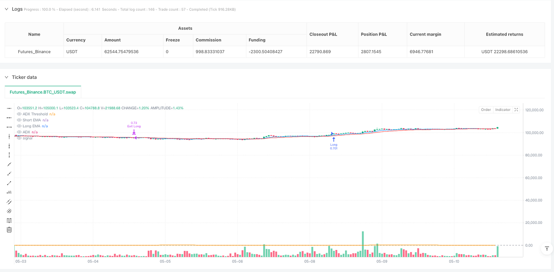
Task: Click the Order panel toggle on the chart
Action: tap(486, 110)
